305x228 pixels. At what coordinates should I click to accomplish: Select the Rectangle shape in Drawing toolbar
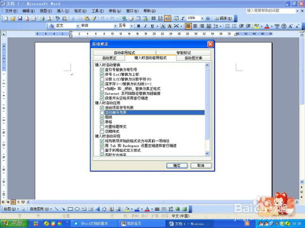(x=71, y=209)
